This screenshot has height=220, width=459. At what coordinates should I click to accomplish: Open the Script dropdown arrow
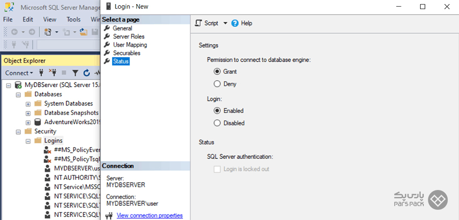pyautogui.click(x=225, y=23)
